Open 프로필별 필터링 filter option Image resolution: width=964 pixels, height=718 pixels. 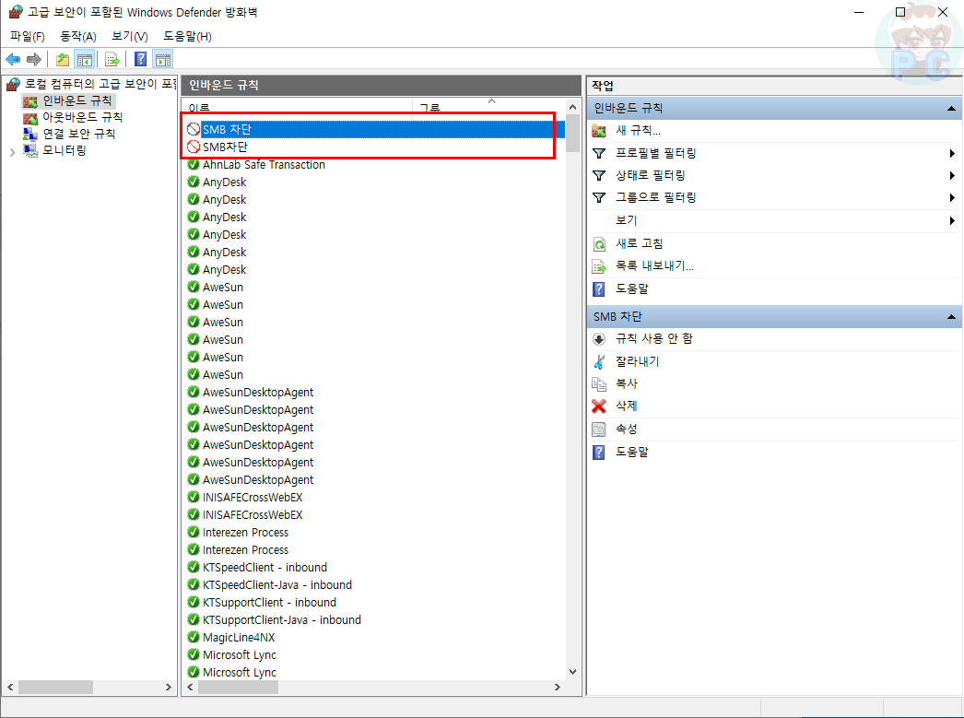pos(656,153)
